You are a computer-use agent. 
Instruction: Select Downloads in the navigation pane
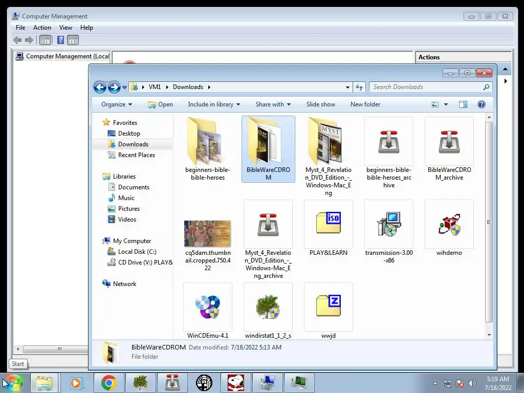point(133,144)
